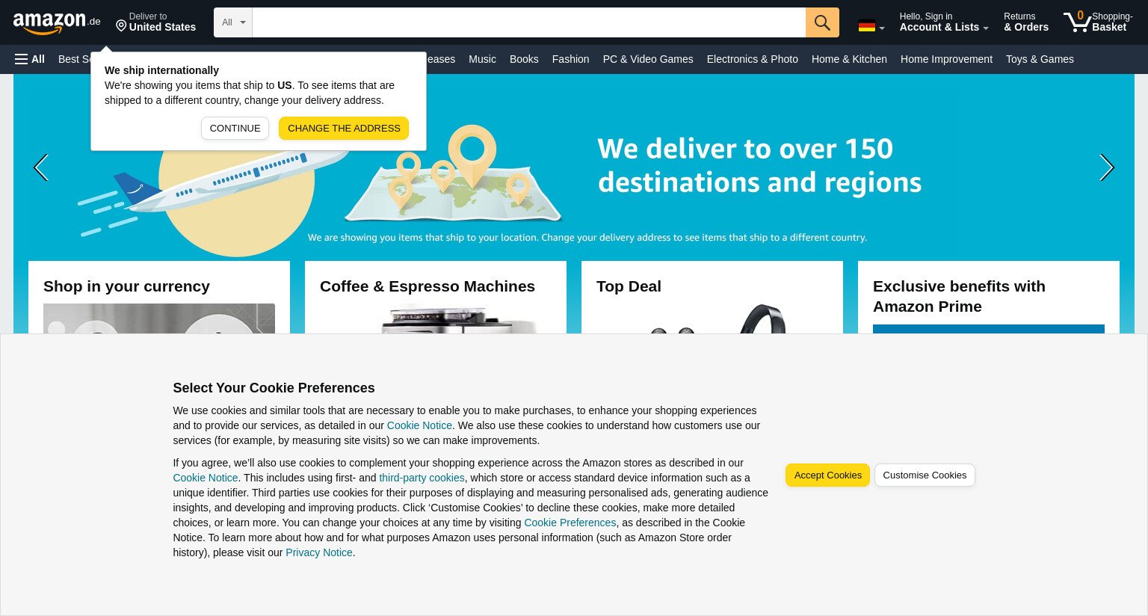Open the Music category
1148x616 pixels.
click(x=482, y=59)
